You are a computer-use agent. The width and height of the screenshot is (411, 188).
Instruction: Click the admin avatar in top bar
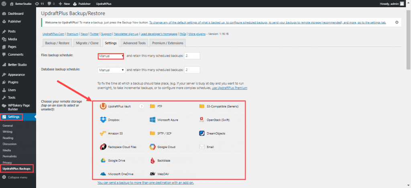[x=402, y=4]
